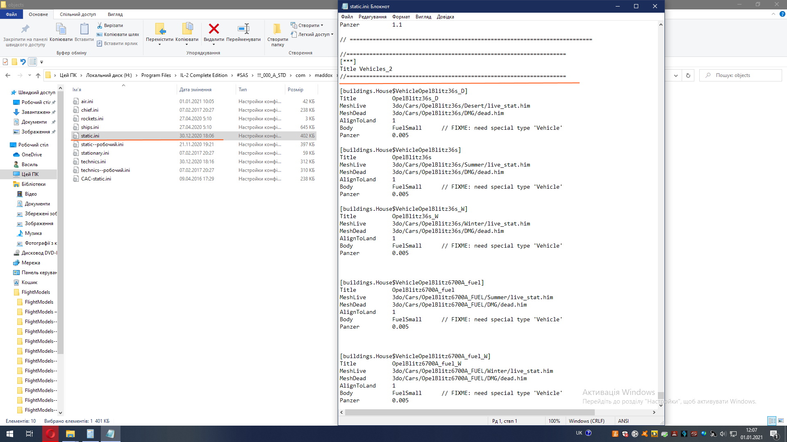Click the Undo arrow in quick access toolbar
Viewport: 787px width, 442px height.
coord(23,62)
